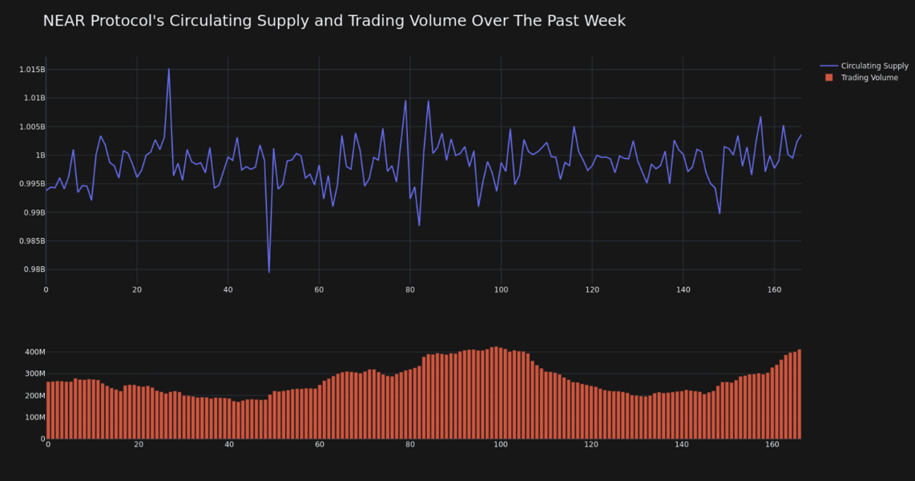Click the 1.01B y-axis label
This screenshot has height=481, width=915.
tap(34, 98)
